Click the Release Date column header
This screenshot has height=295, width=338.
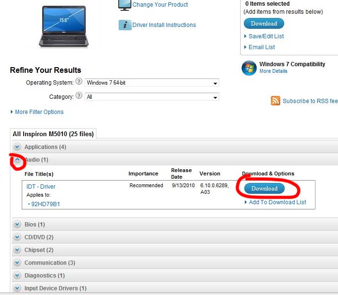(181, 174)
